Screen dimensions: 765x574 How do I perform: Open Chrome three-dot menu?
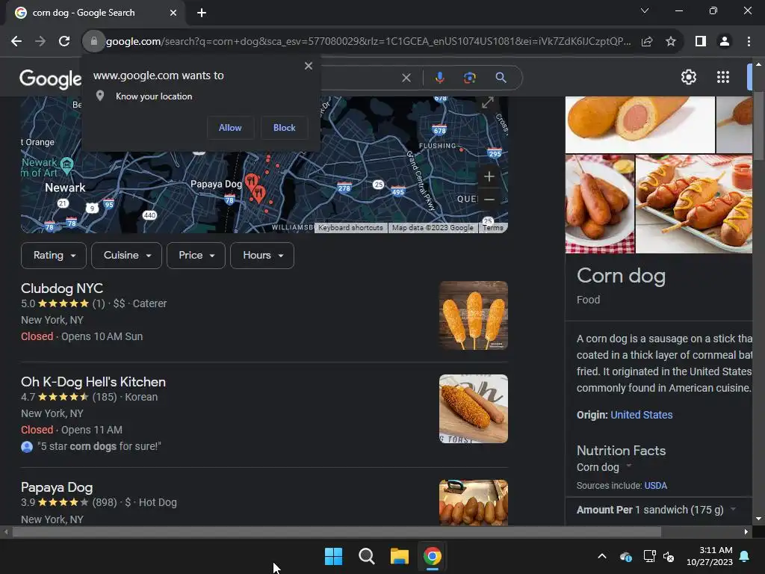click(x=749, y=42)
